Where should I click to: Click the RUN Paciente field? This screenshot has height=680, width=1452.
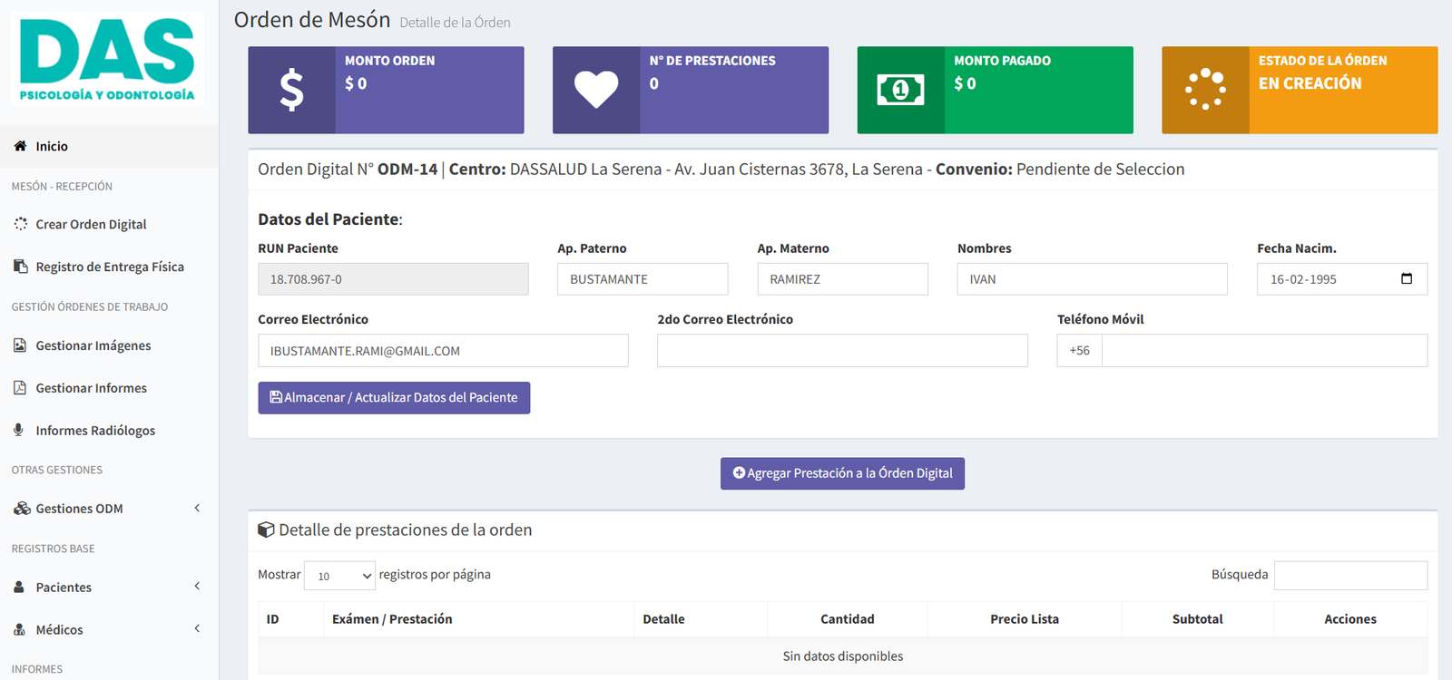pos(393,279)
